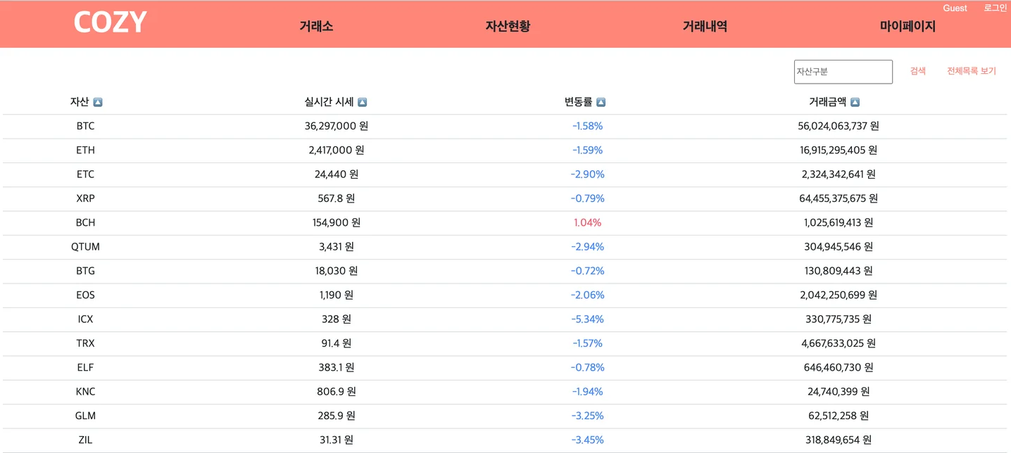Sort the 자산 column using its arrow icon
Screen dimensions: 1011x453
coord(96,101)
